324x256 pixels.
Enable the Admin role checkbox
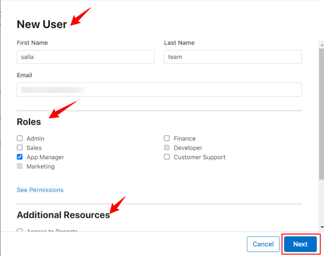20,138
